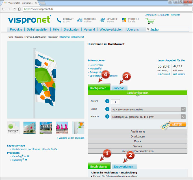Viewport: 193px width, 180px height.
Task: Open a new browser tab
Action: click(43, 3)
